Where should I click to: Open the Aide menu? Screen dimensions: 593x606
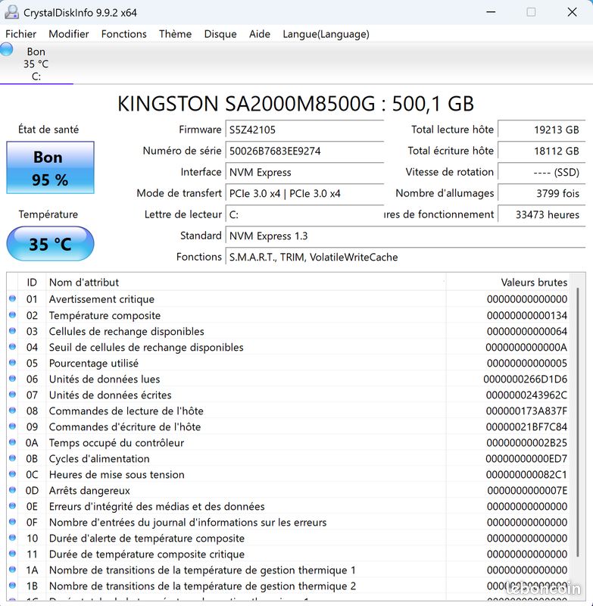tap(260, 34)
